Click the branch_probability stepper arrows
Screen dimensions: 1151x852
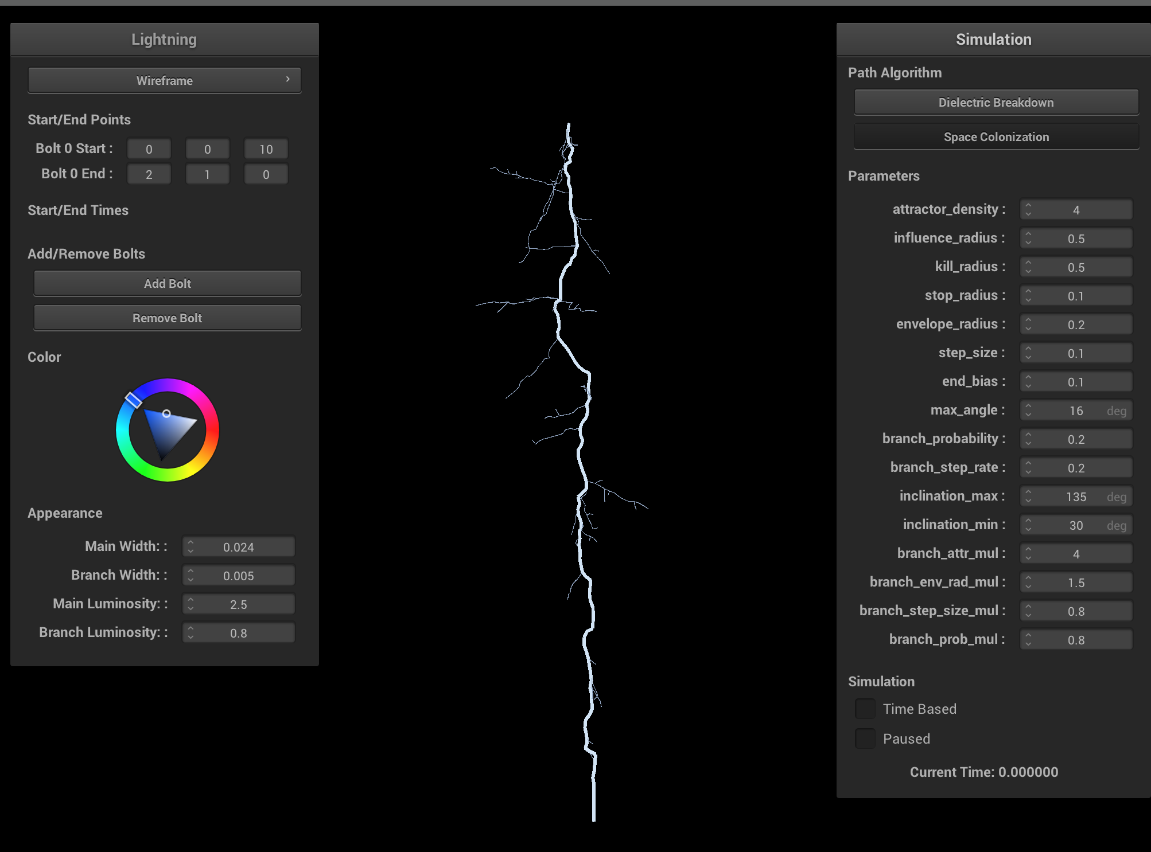[1028, 439]
